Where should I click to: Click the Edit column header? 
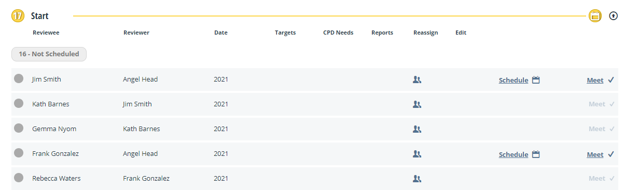(461, 33)
